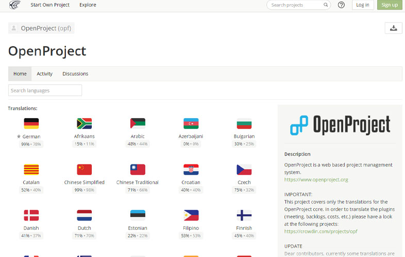Open the Finnish flag icon
Image resolution: width=405 pixels, height=257 pixels.
(x=244, y=215)
